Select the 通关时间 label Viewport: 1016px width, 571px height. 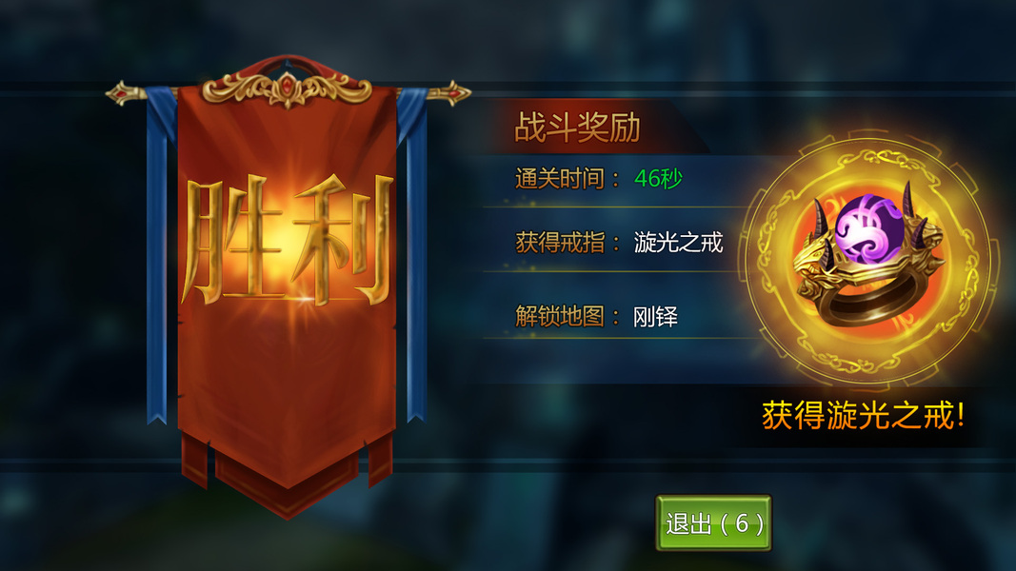coord(560,178)
